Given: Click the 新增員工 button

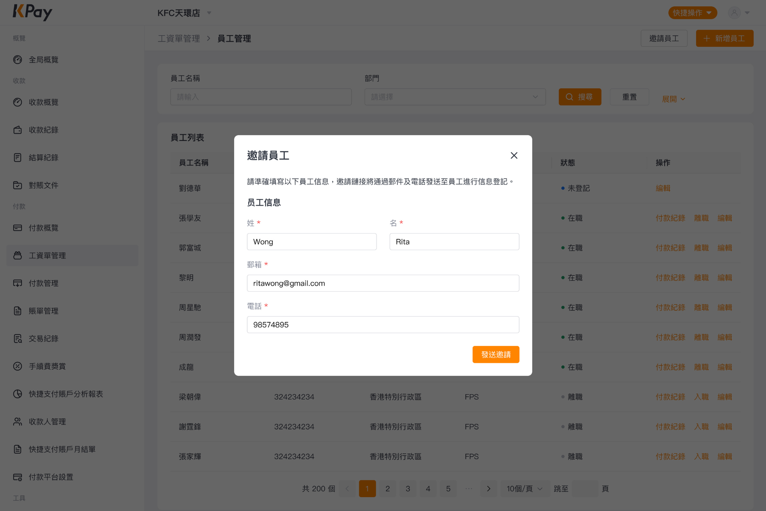Looking at the screenshot, I should (x=724, y=39).
